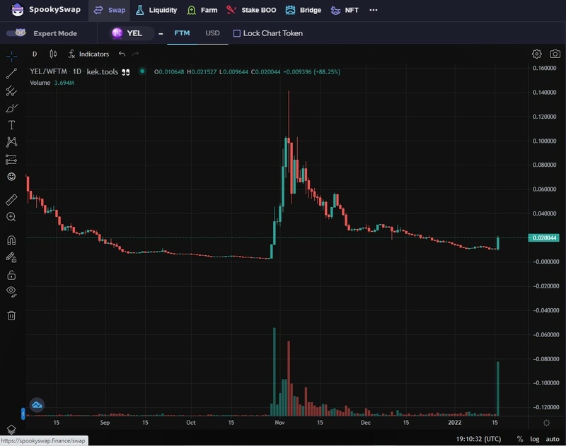Open the prediction and measurement tools
566x446 pixels.
point(11,159)
